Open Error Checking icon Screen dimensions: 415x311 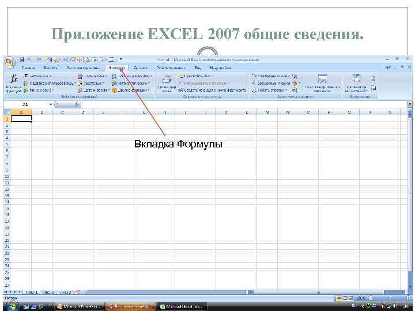[x=296, y=84]
